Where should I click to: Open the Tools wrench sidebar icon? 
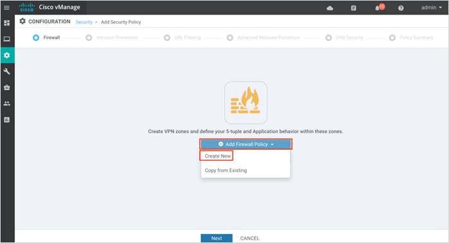(7, 71)
